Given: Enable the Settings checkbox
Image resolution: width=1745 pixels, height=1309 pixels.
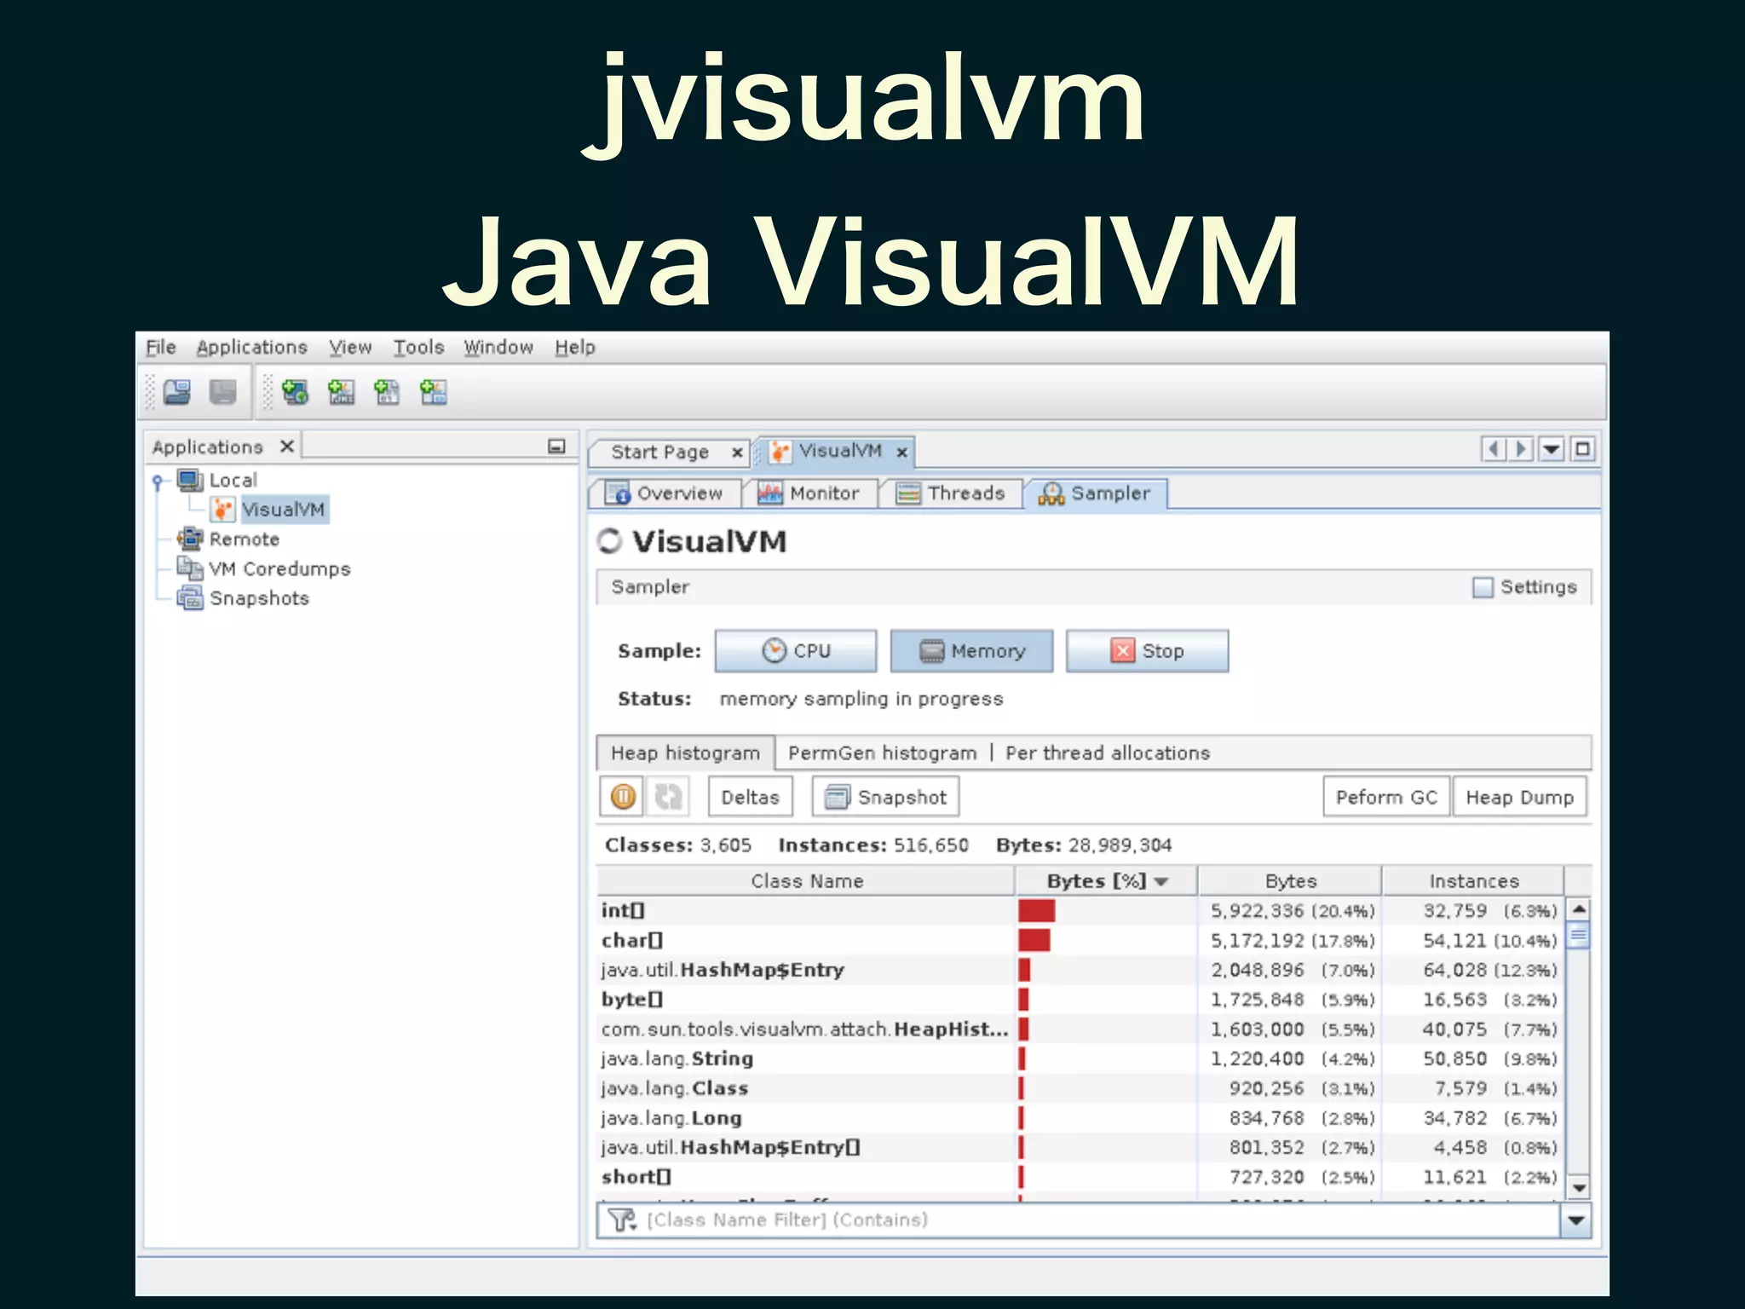Looking at the screenshot, I should 1483,587.
